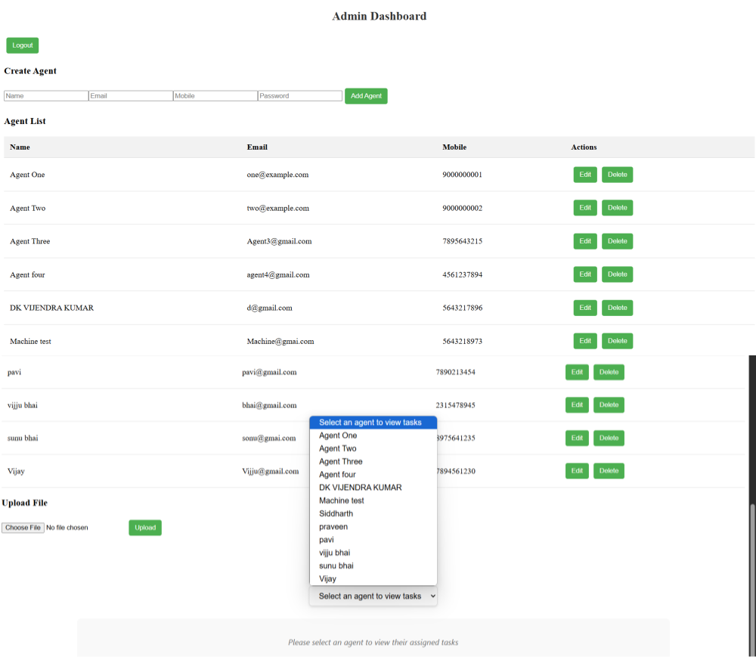Delete the vijju bhai row
This screenshot has height=657, width=756.
point(609,405)
